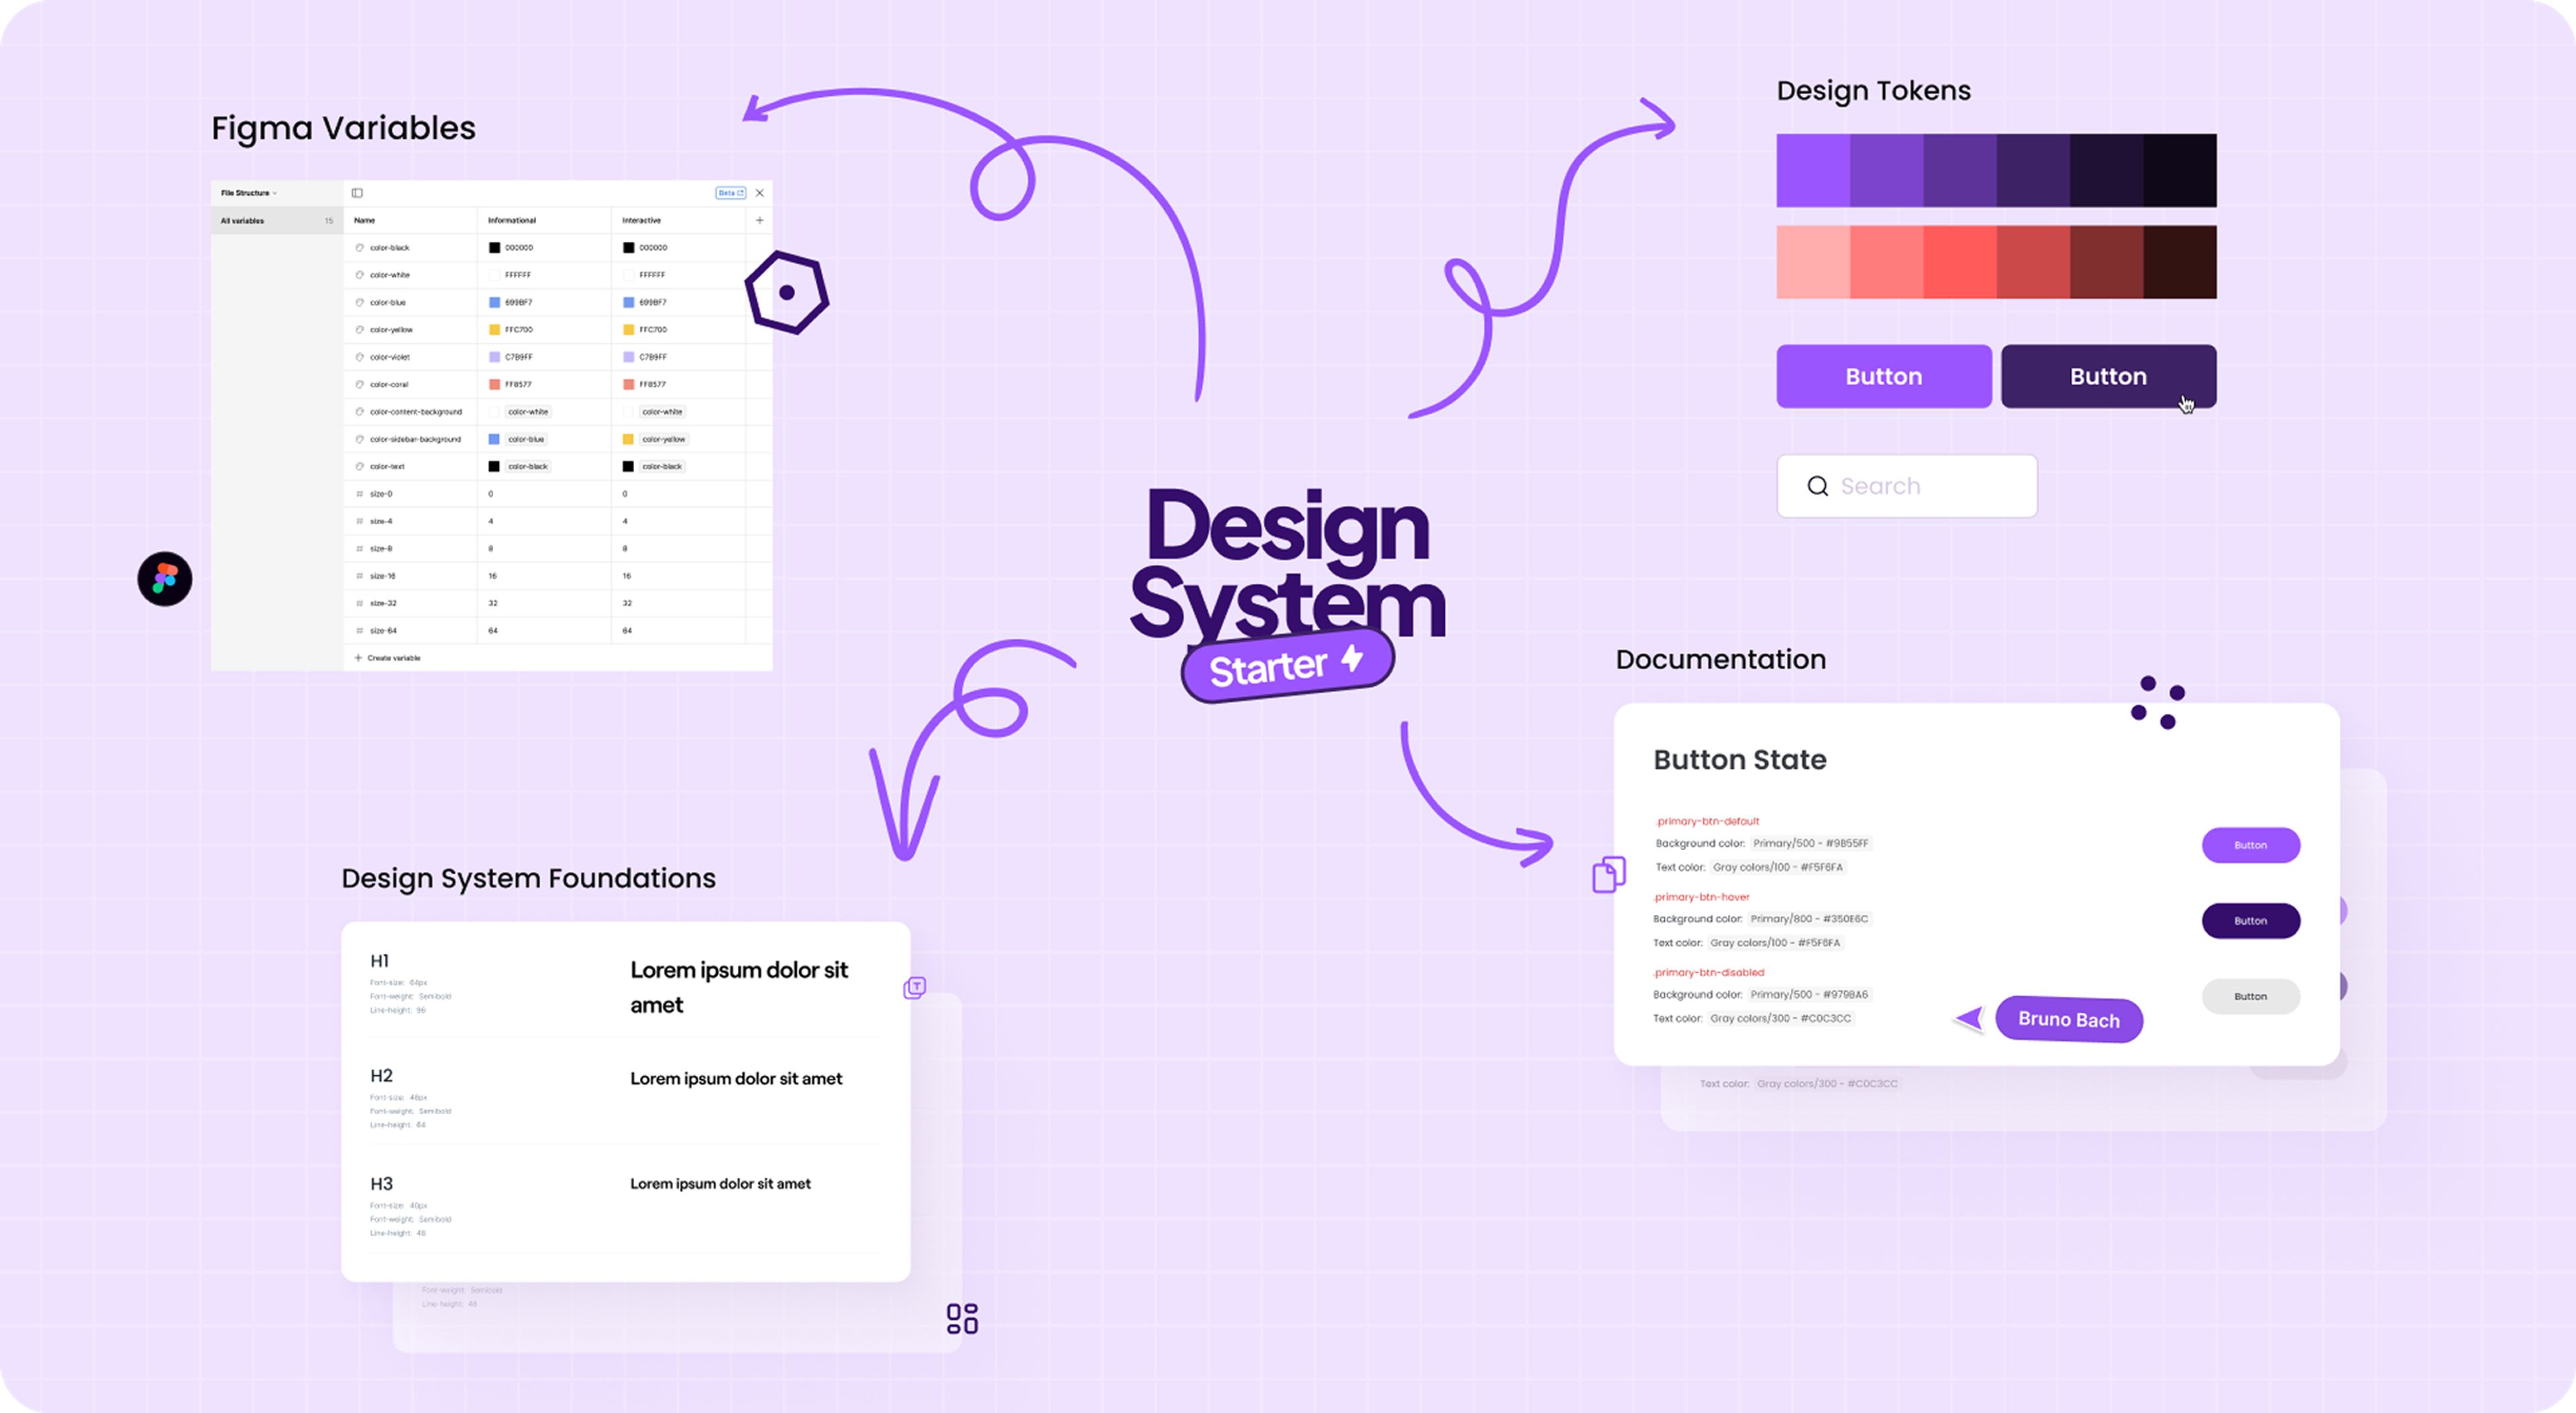This screenshot has height=1413, width=2576.
Task: Click FF8577 value in Informational column
Action: [518, 383]
